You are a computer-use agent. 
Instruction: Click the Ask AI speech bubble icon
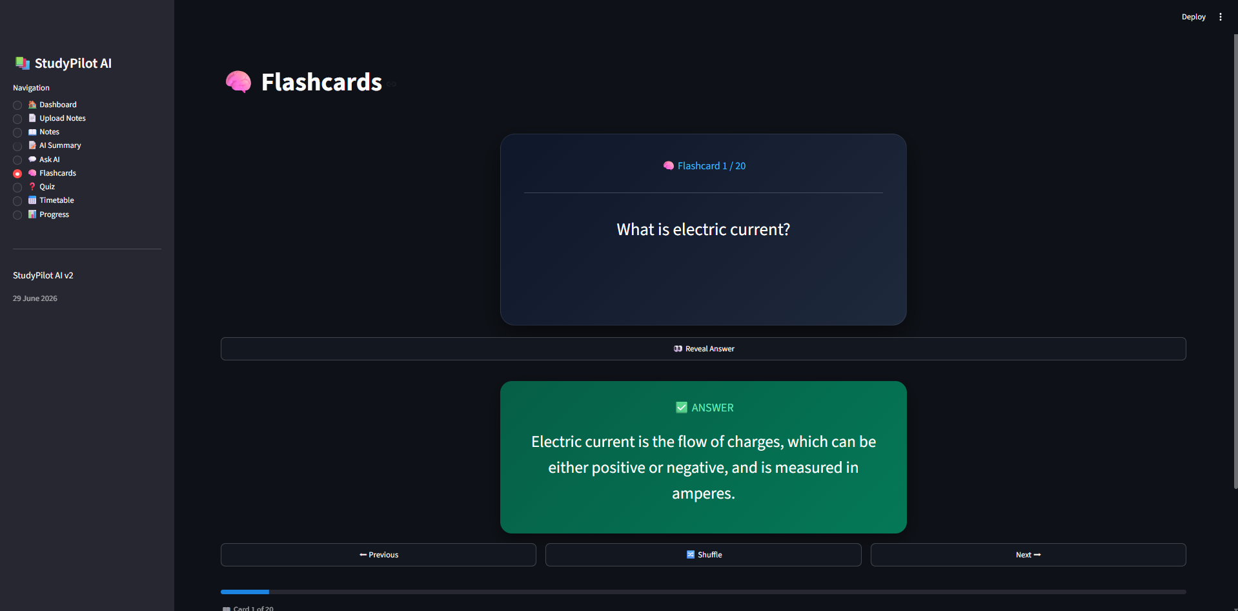click(x=32, y=160)
